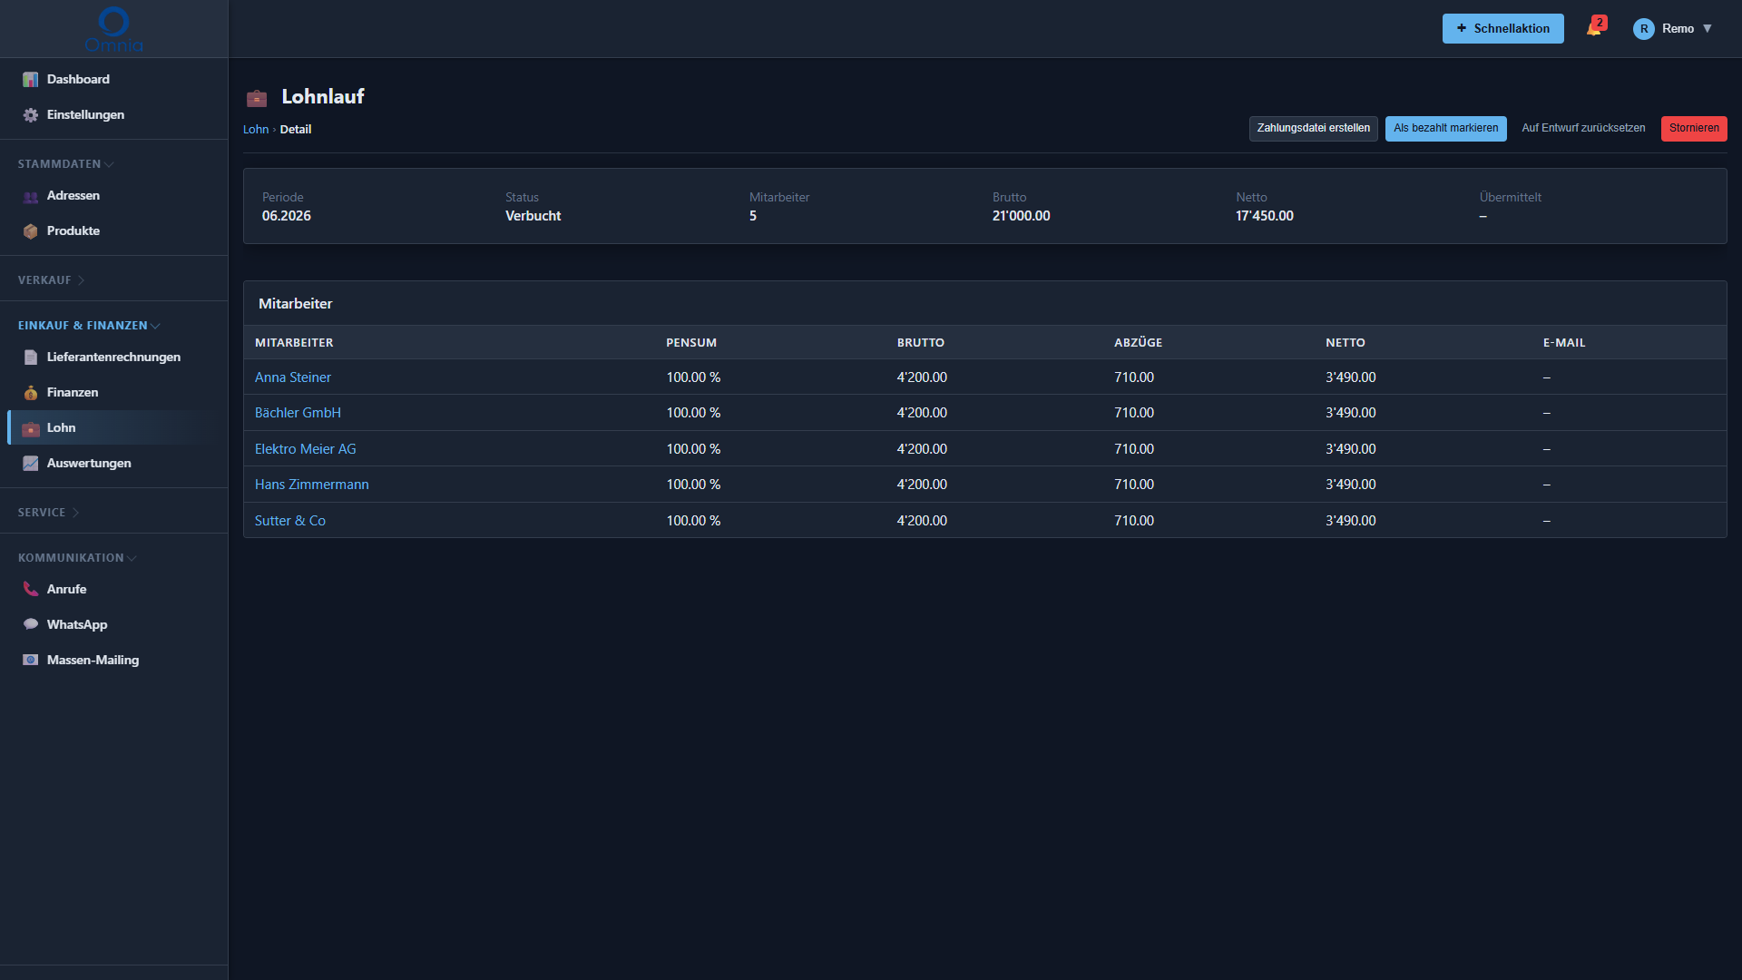Open Lieferantenrechnungen in sidebar
The width and height of the screenshot is (1742, 980).
113,358
